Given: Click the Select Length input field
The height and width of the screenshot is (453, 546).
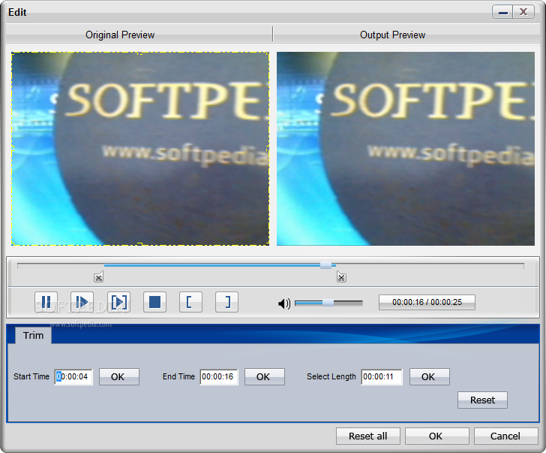Looking at the screenshot, I should [x=382, y=376].
